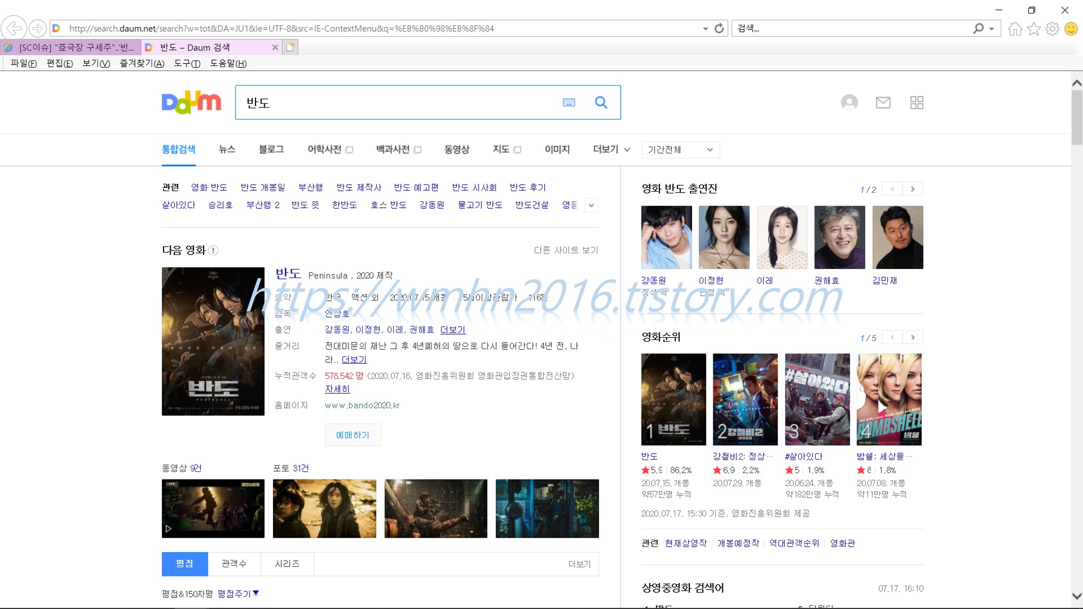This screenshot has width=1083, height=609.
Task: Open the mail envelope icon
Action: [x=883, y=102]
